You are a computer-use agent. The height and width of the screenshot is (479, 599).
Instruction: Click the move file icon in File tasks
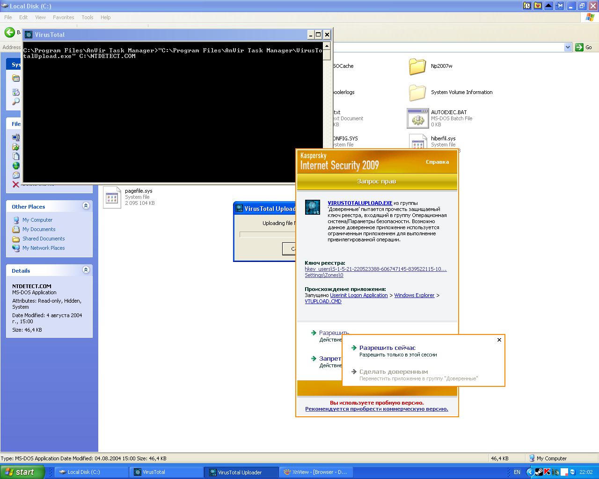(x=16, y=147)
